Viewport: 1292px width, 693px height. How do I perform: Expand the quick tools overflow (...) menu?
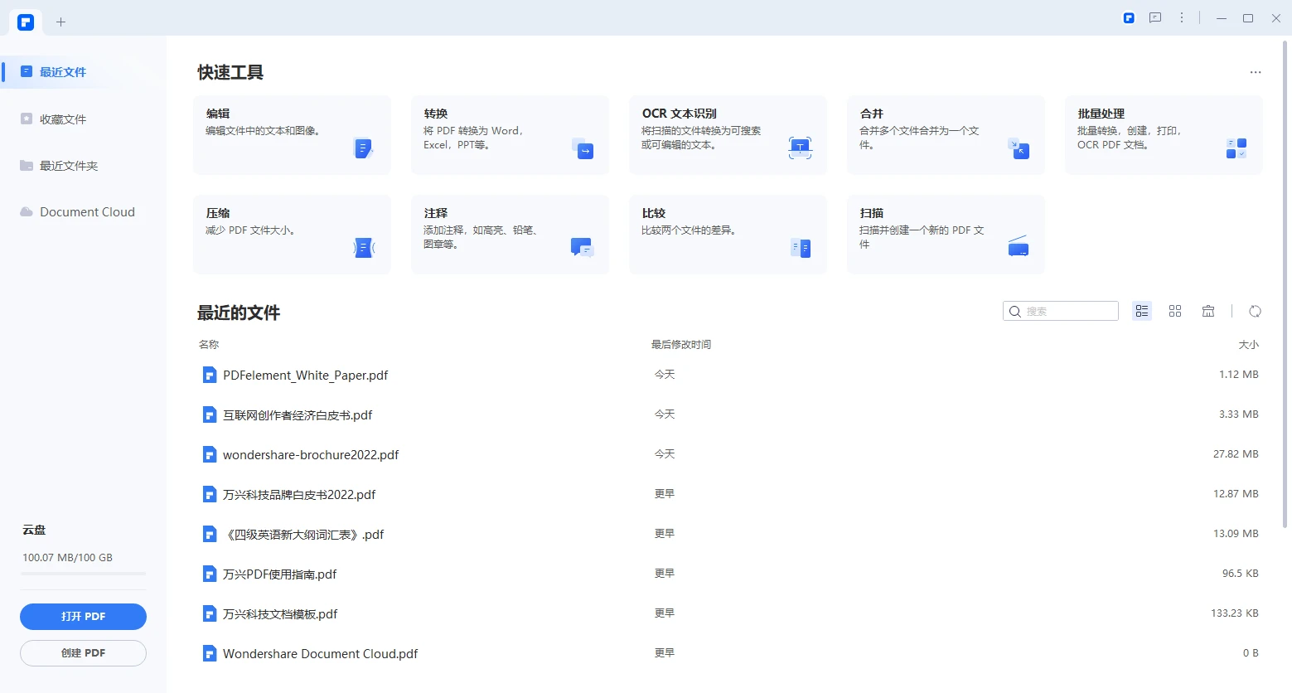(x=1255, y=72)
